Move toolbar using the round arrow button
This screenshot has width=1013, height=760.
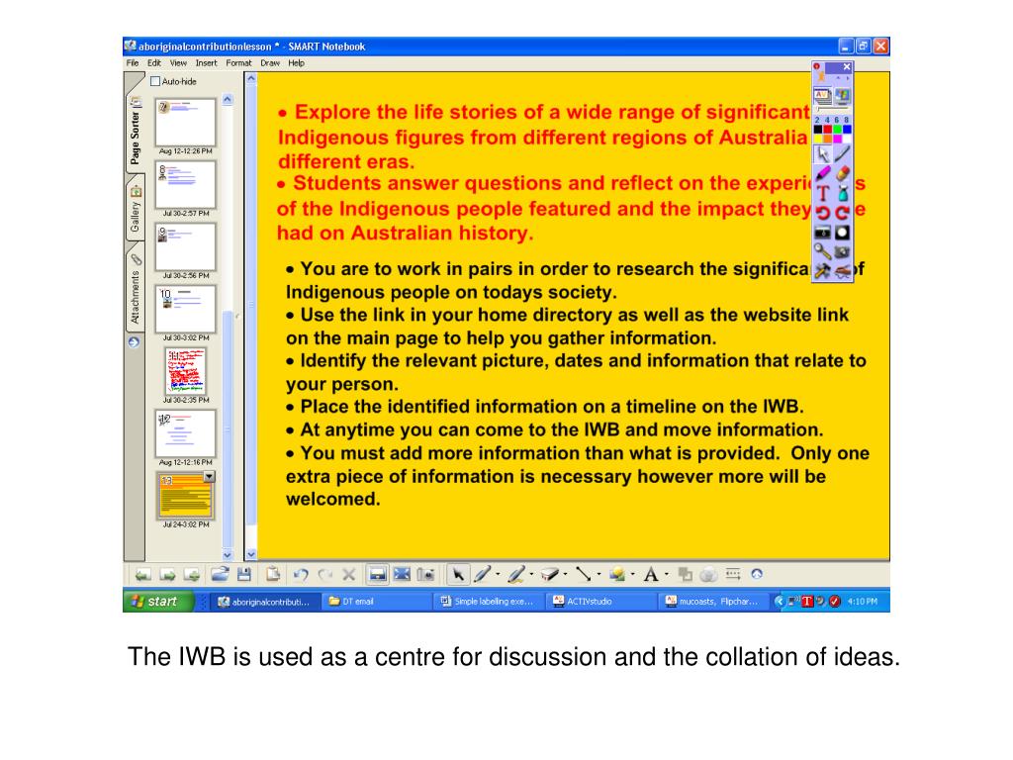757,574
